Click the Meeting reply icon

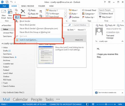pos(41,11)
